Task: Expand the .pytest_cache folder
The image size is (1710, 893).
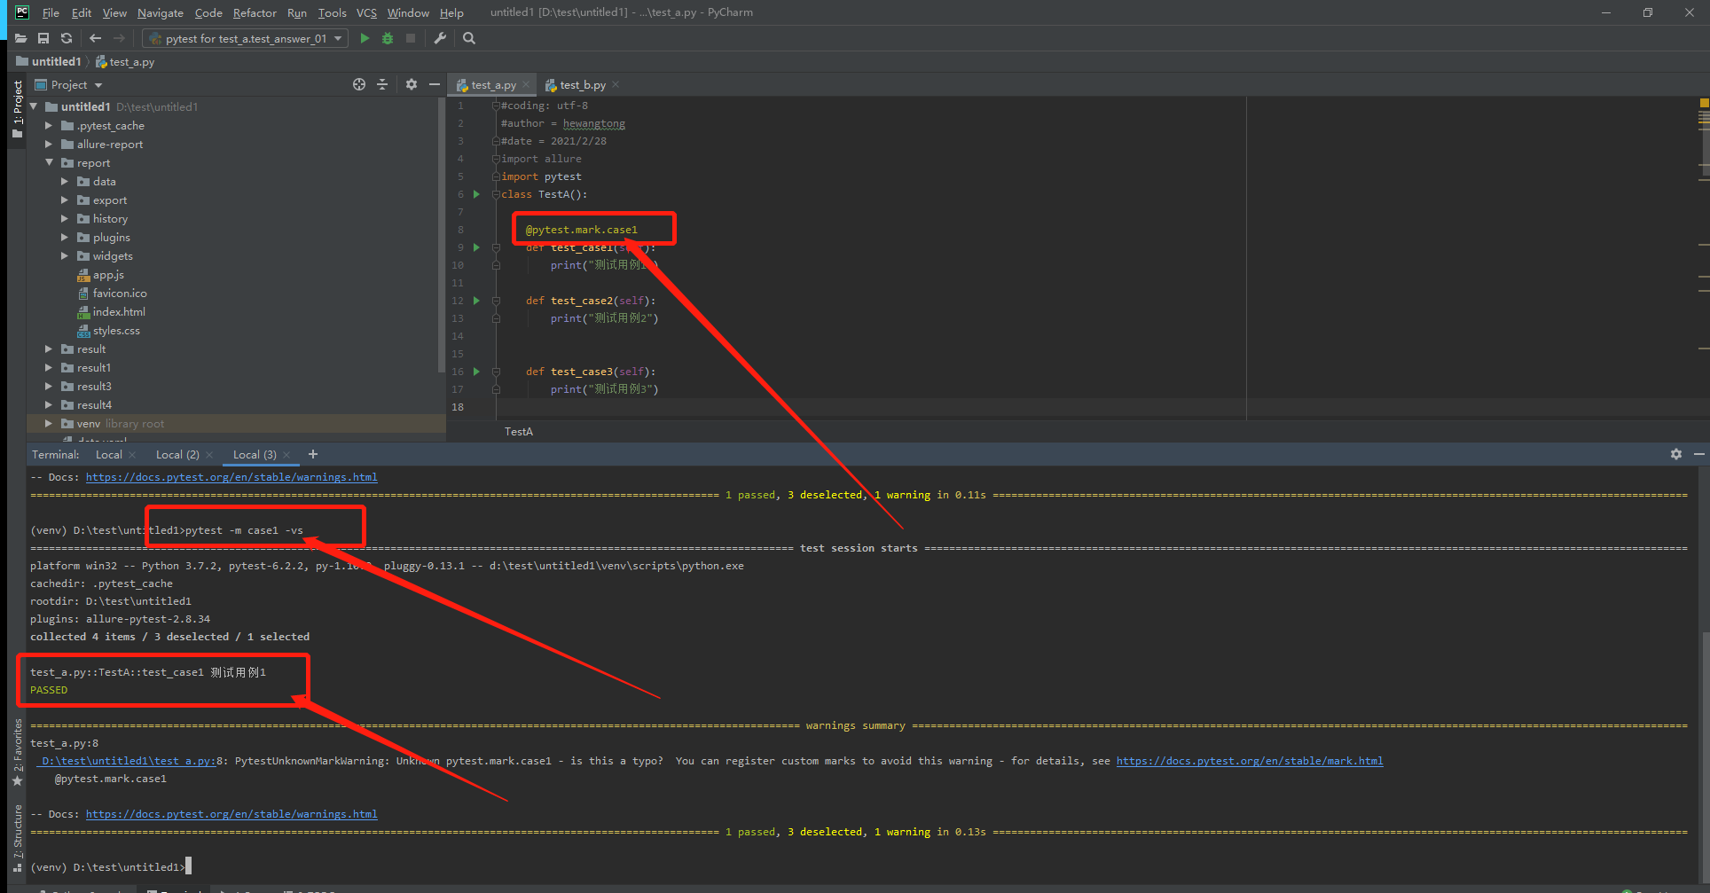Action: (x=49, y=126)
